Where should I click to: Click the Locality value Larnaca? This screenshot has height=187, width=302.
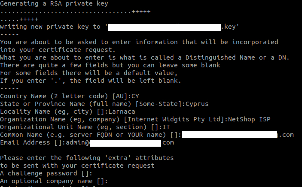point(122,112)
